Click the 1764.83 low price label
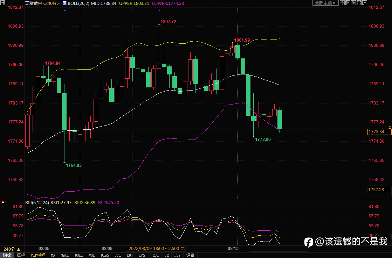392x258 pixels. tap(74, 165)
